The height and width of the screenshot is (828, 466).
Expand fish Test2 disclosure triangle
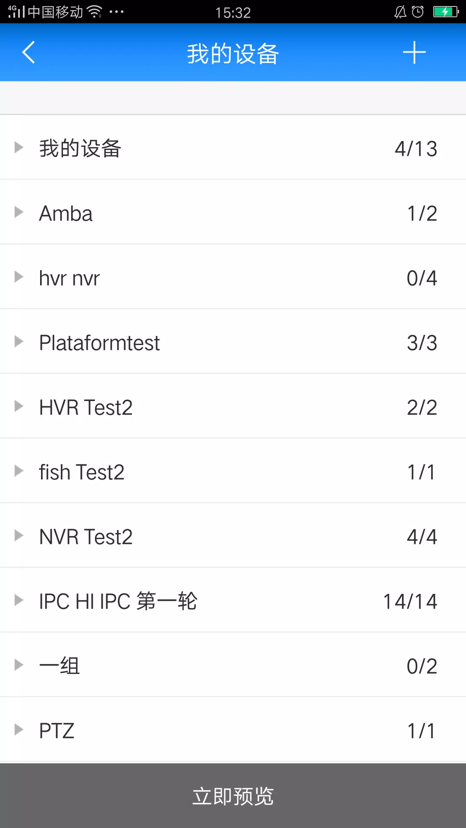19,471
